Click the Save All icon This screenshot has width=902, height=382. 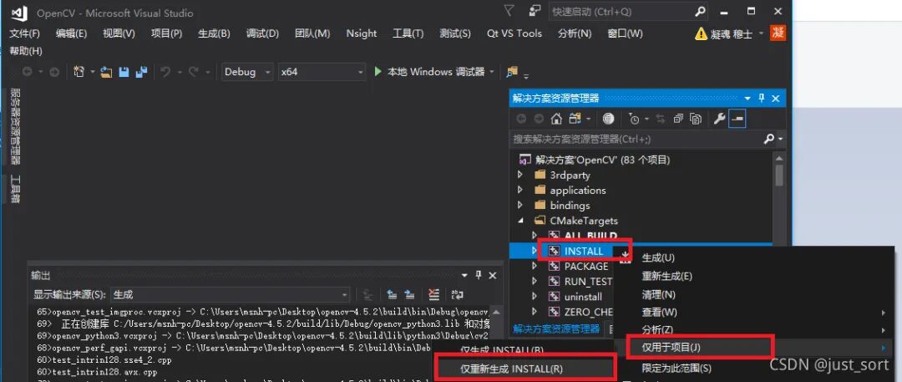(x=141, y=72)
